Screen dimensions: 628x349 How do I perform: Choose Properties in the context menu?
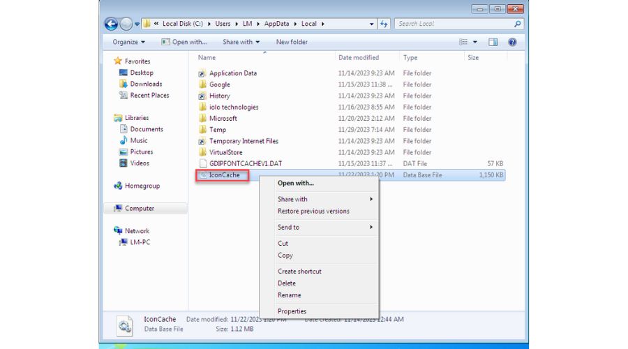292,311
